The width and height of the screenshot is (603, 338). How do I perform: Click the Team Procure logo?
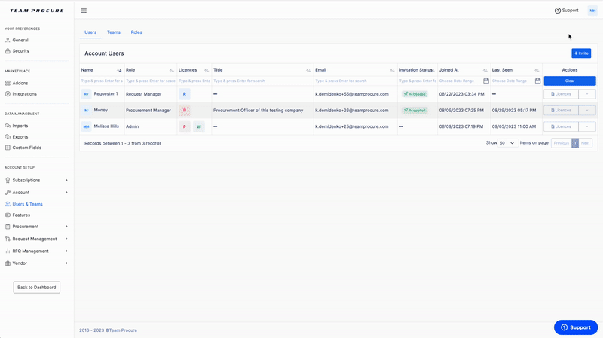click(x=36, y=11)
